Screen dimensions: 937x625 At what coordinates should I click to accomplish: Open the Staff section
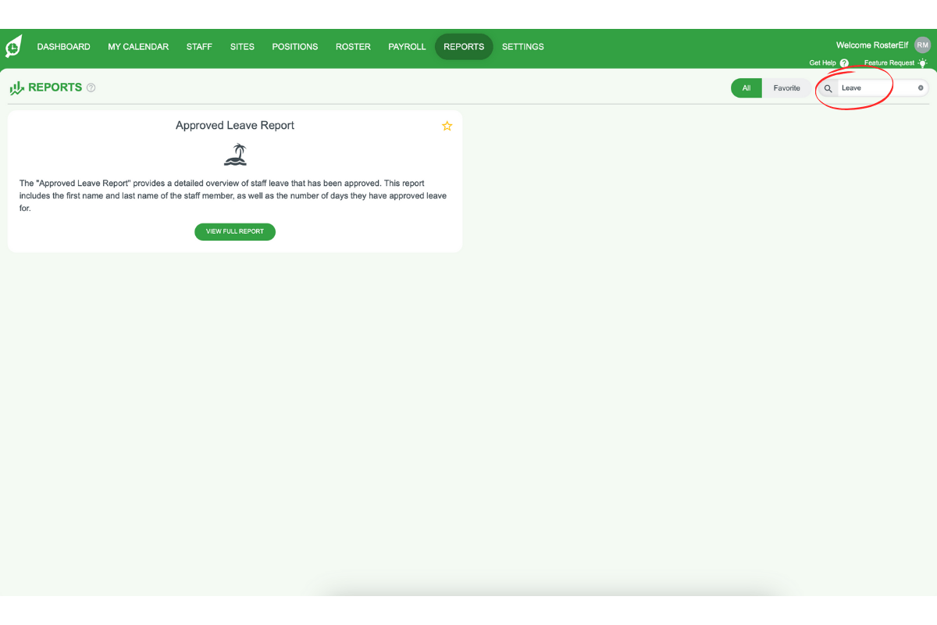tap(199, 47)
